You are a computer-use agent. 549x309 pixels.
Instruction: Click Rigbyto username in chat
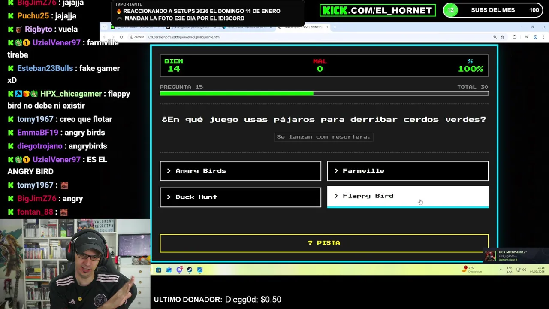(39, 29)
